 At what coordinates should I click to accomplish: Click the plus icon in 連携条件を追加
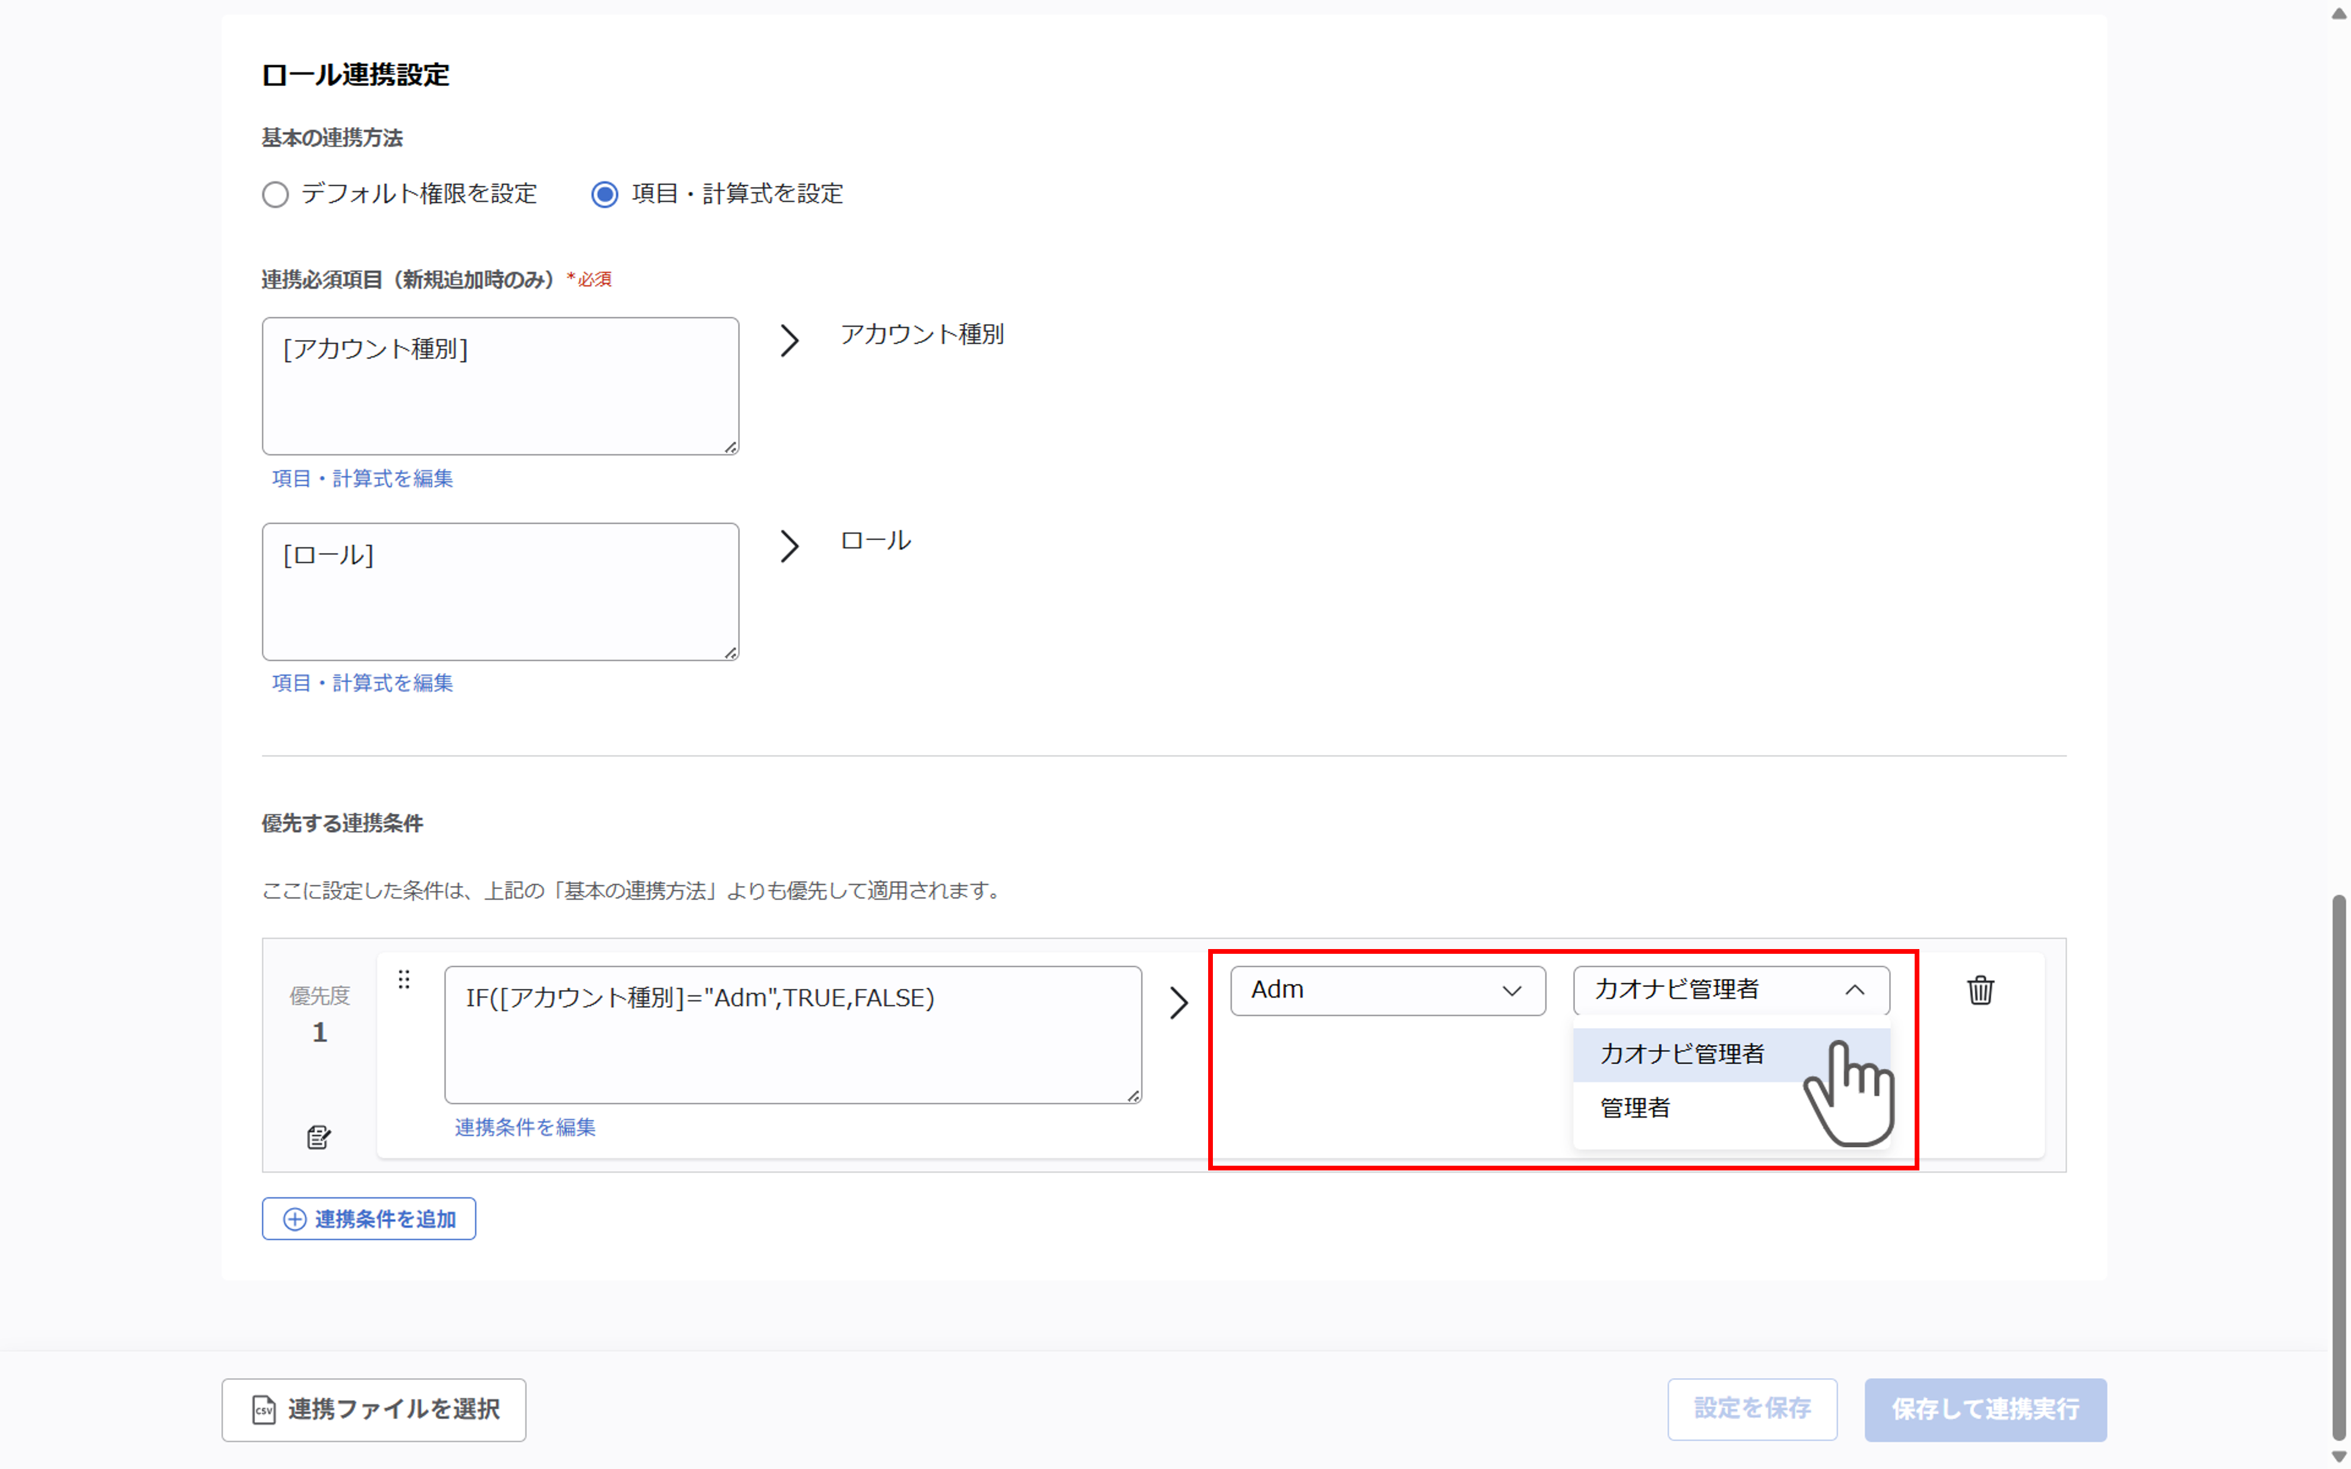[x=294, y=1219]
